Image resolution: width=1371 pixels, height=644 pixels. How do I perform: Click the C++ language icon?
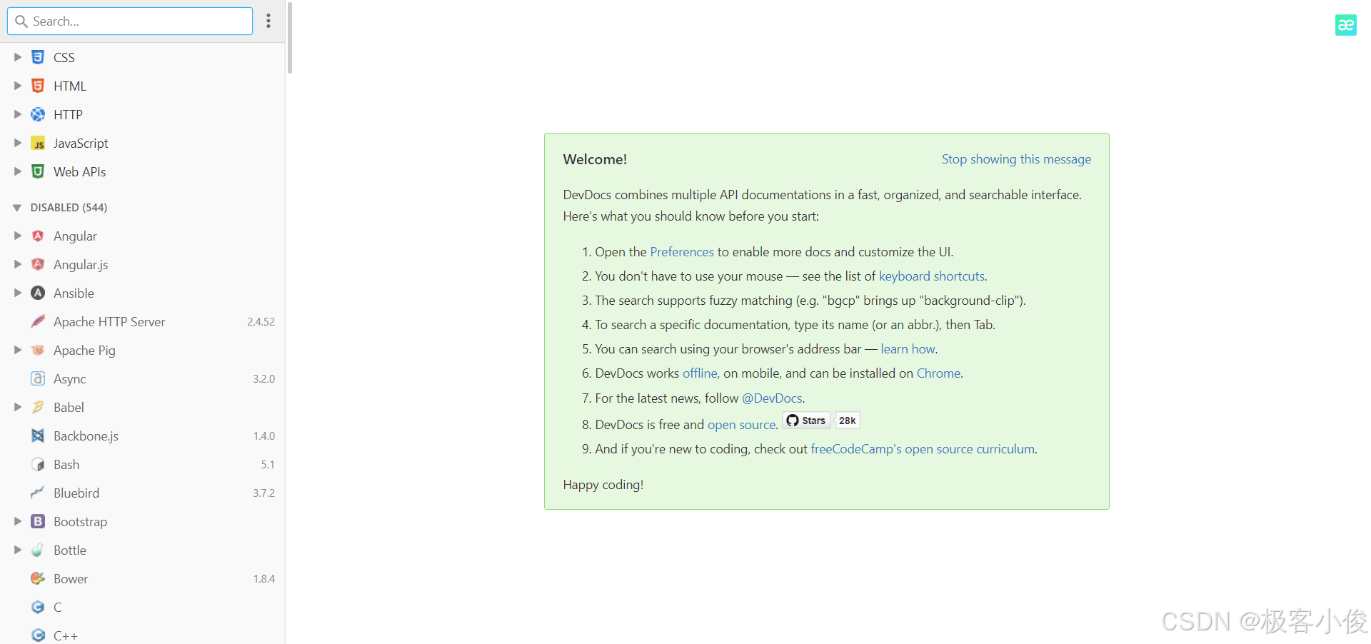point(38,635)
